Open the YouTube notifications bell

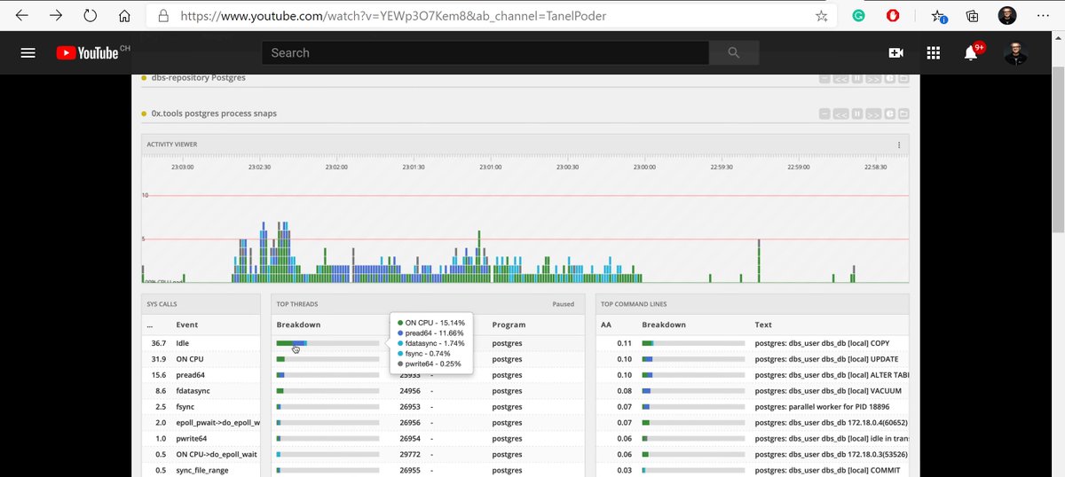coord(971,53)
